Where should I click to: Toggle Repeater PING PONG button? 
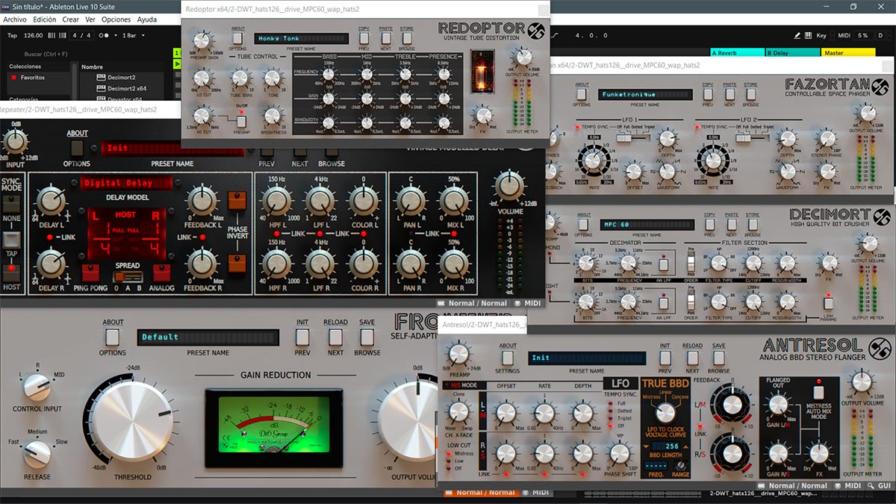[90, 273]
